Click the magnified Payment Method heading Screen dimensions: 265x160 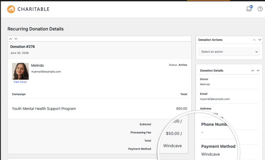(218, 146)
